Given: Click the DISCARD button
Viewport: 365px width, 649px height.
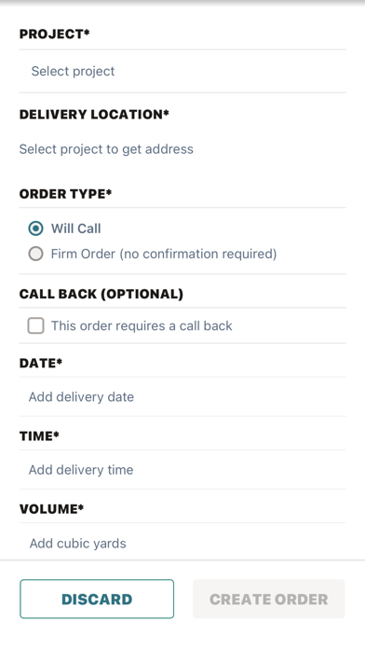Looking at the screenshot, I should tap(97, 599).
